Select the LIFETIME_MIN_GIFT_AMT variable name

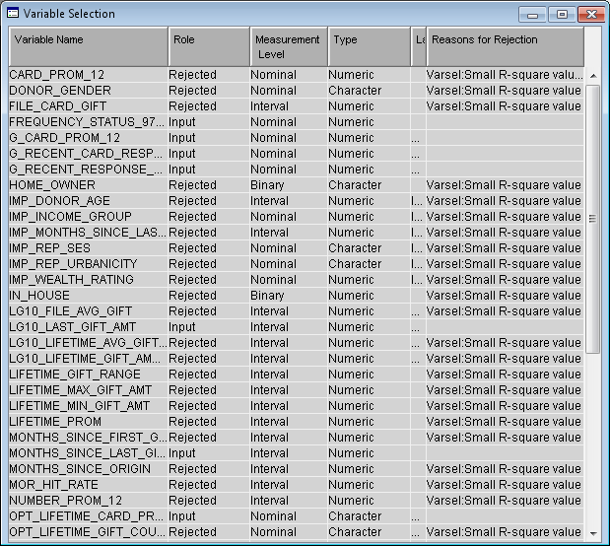click(x=80, y=405)
